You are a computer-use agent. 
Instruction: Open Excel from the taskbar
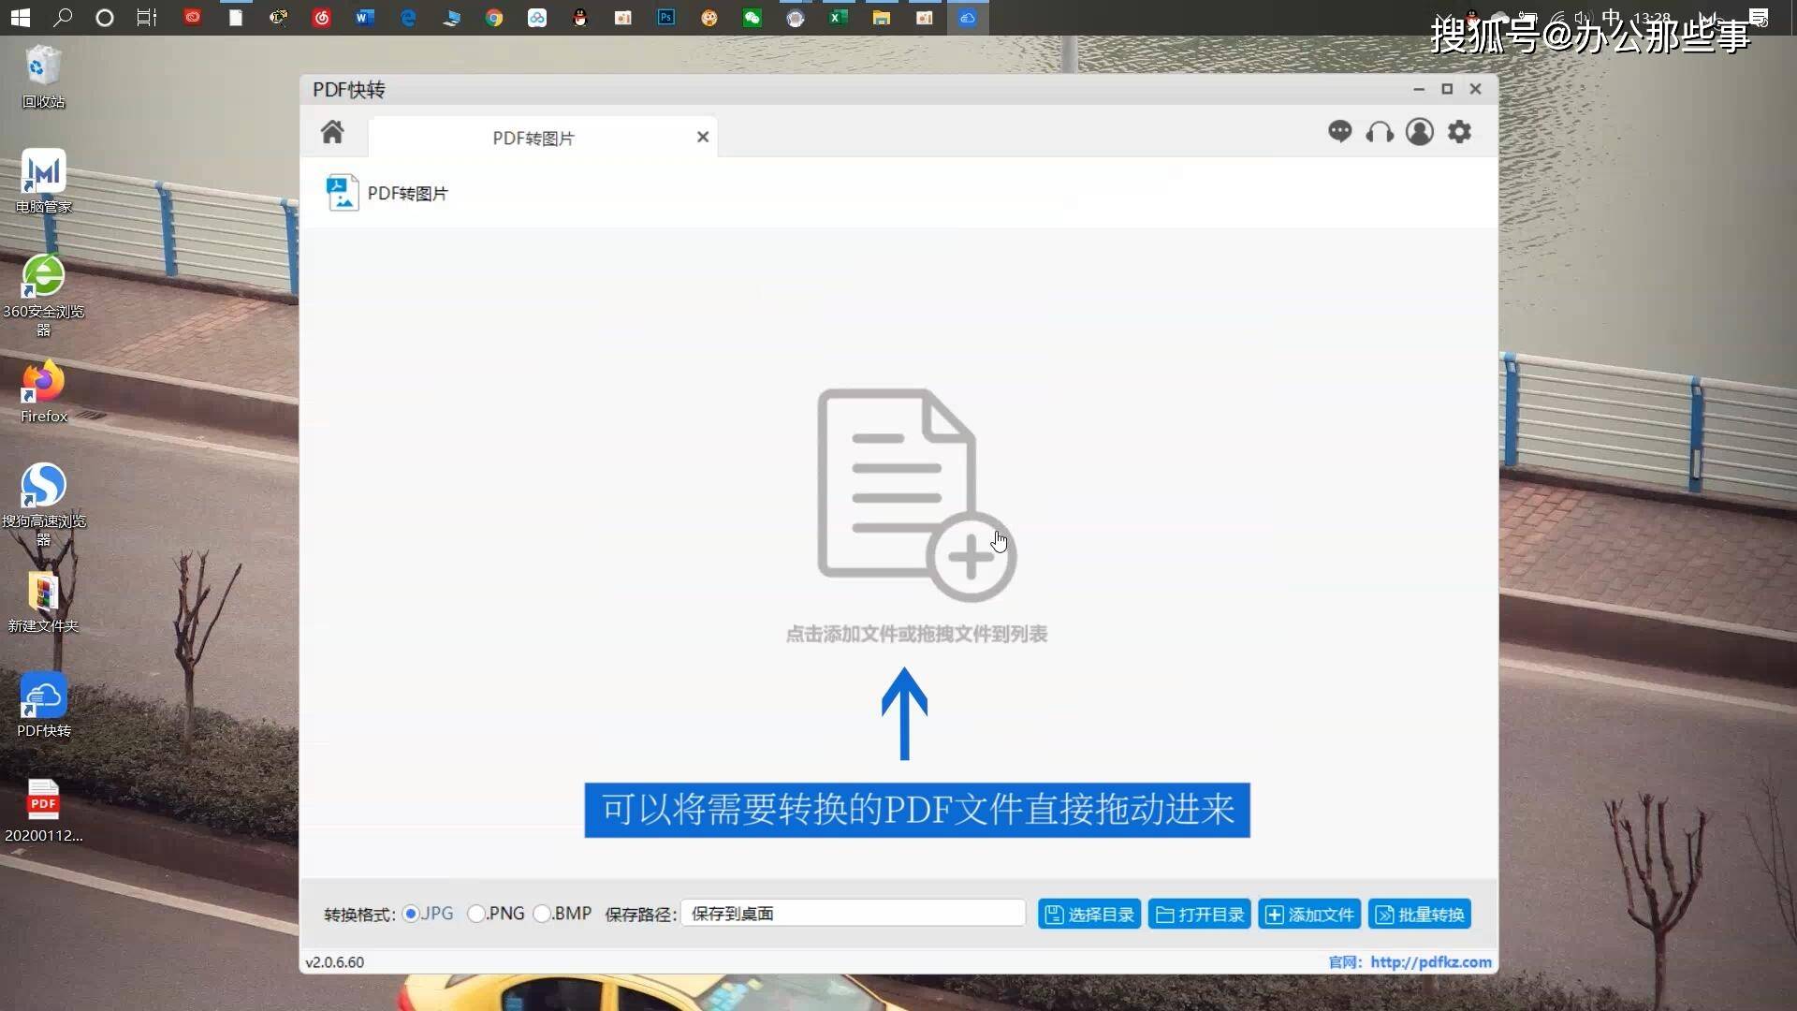tap(838, 18)
